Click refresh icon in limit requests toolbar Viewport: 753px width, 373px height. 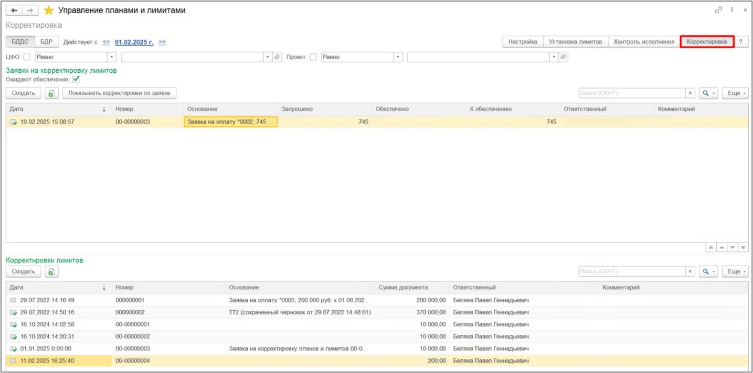[x=51, y=93]
